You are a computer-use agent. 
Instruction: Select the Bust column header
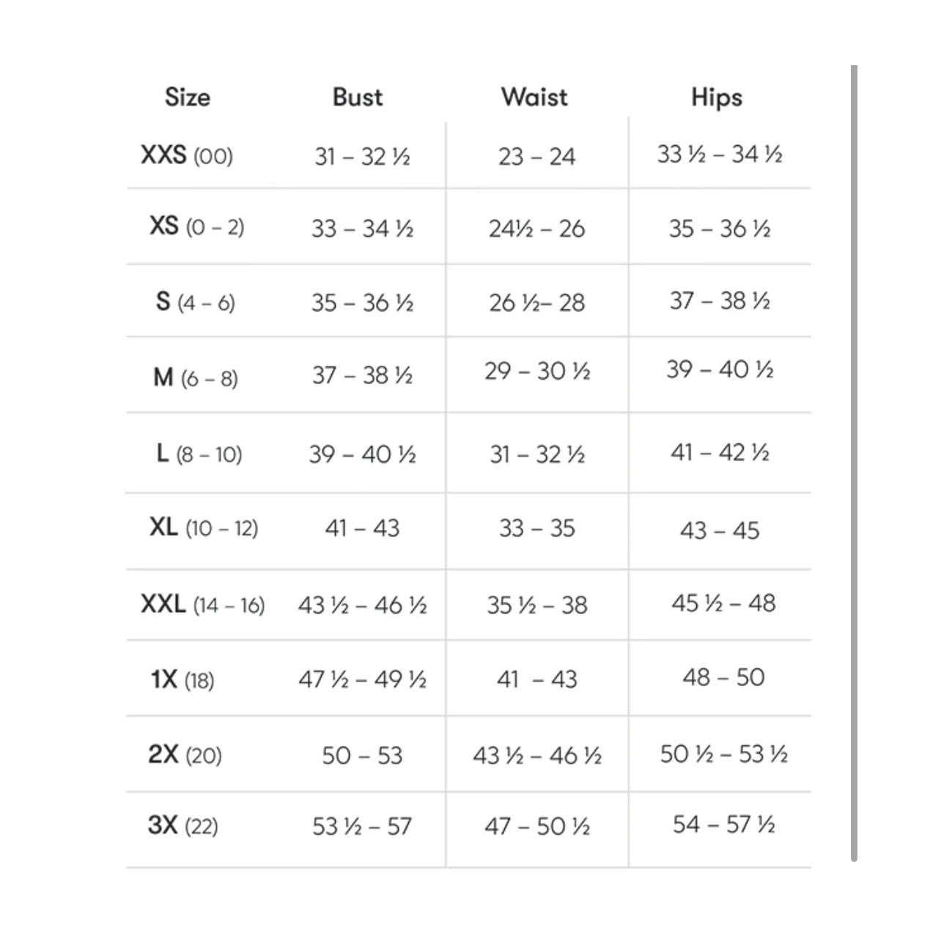[x=358, y=97]
